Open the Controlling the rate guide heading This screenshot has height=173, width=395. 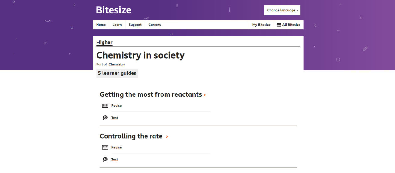(131, 136)
